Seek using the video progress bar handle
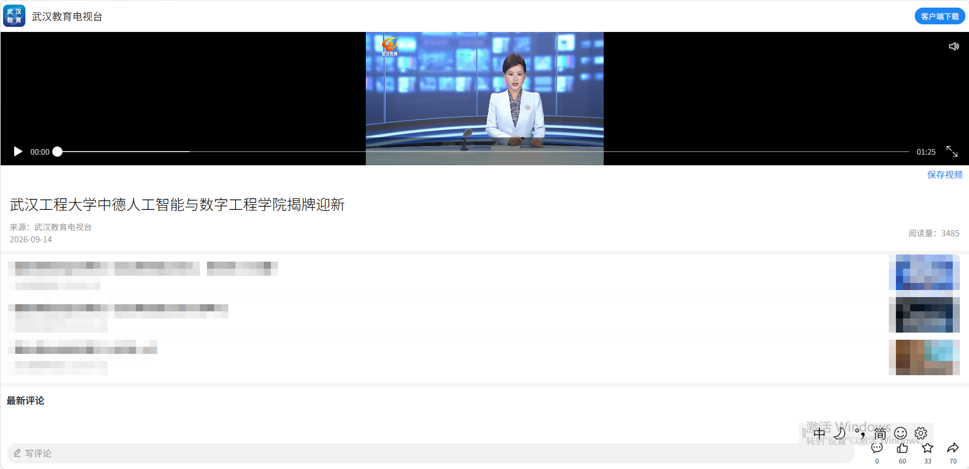 (57, 152)
